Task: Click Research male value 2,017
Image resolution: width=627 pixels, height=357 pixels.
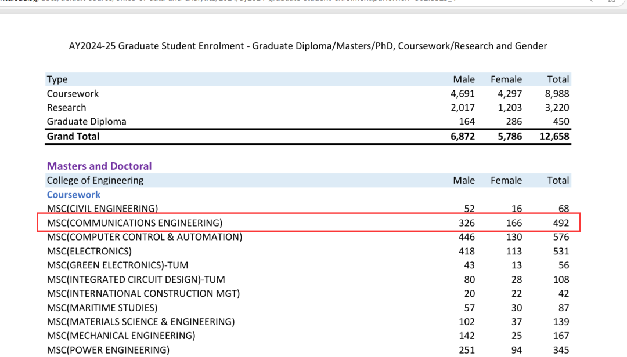Action: coord(463,108)
